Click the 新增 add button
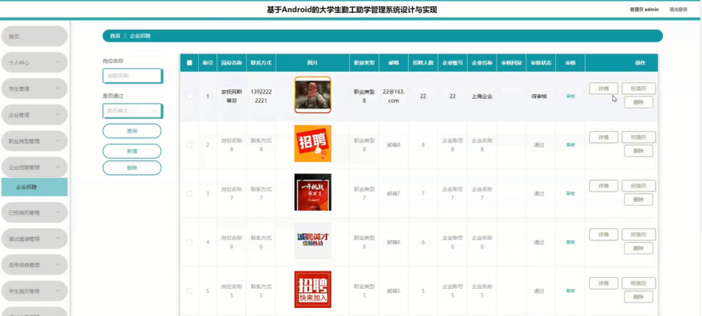 132,152
